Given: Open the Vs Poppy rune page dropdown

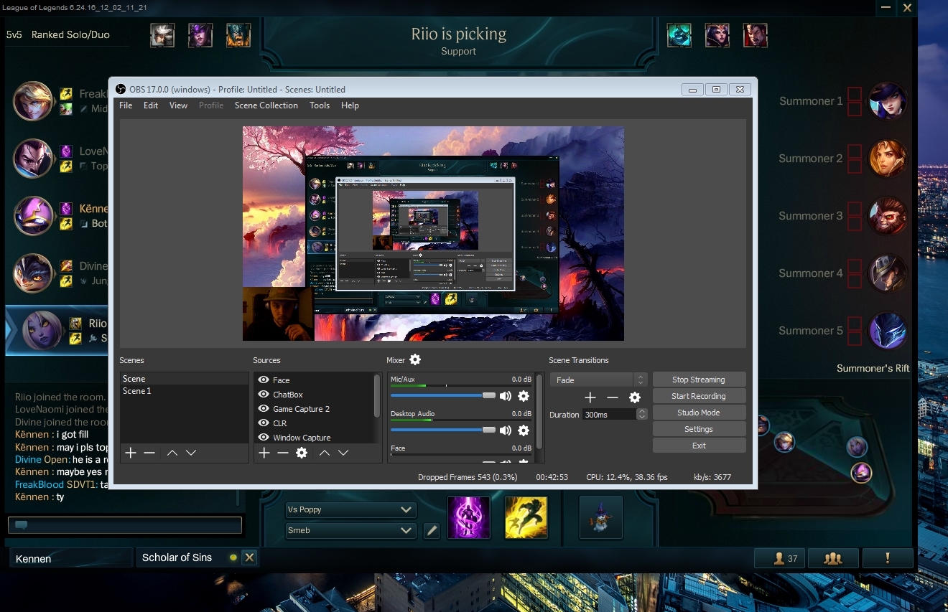Looking at the screenshot, I should tap(350, 509).
